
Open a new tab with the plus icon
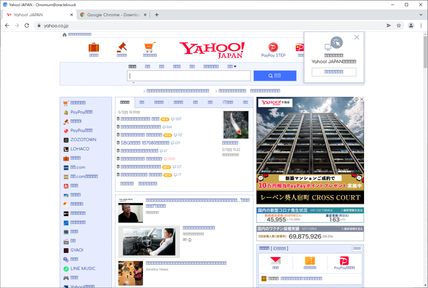coord(157,15)
